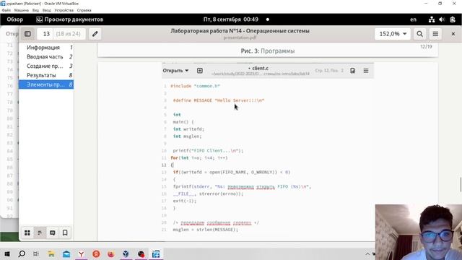Open running VirtualBox VM taskbar icon
The height and width of the screenshot is (260, 462).
(156, 253)
